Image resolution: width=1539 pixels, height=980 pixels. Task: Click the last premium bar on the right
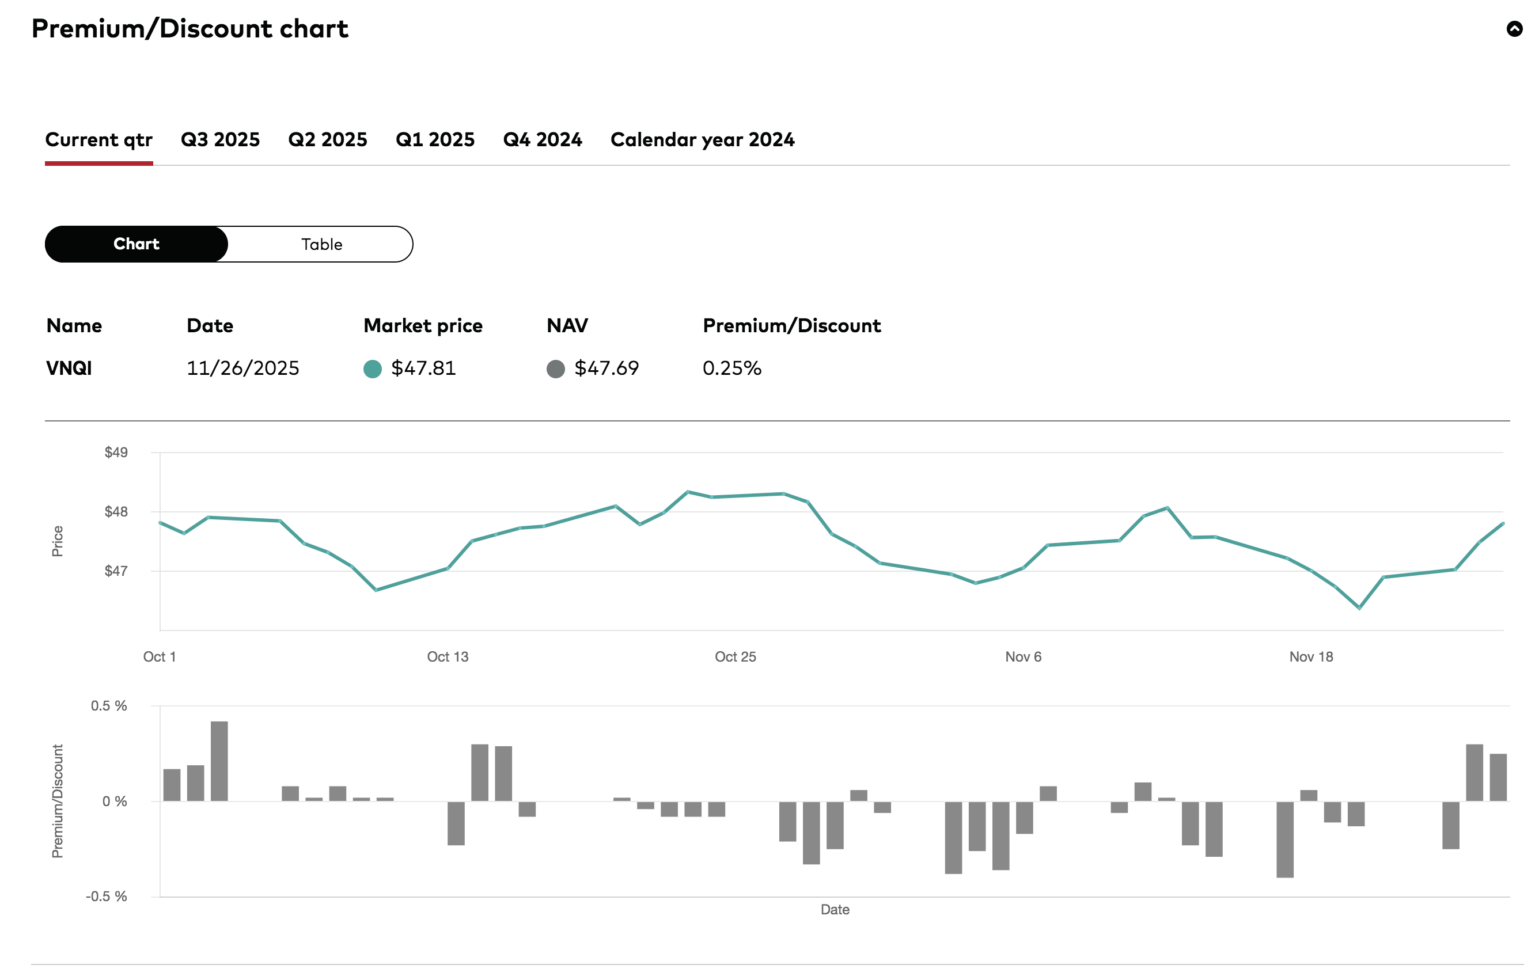click(x=1498, y=777)
